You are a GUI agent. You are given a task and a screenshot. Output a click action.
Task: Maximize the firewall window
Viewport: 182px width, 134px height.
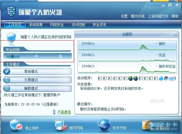(x=170, y=5)
